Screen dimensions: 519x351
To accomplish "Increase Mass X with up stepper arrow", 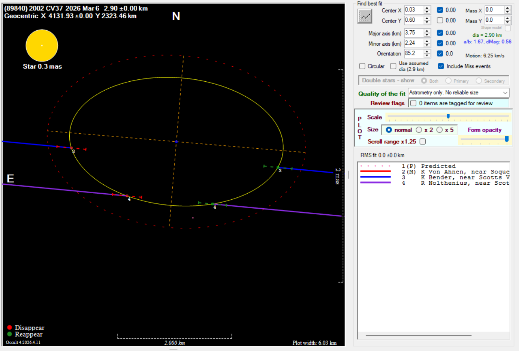I will [x=507, y=8].
